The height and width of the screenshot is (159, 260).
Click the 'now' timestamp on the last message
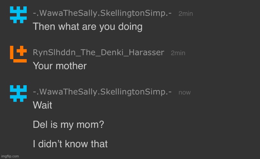[185, 93]
